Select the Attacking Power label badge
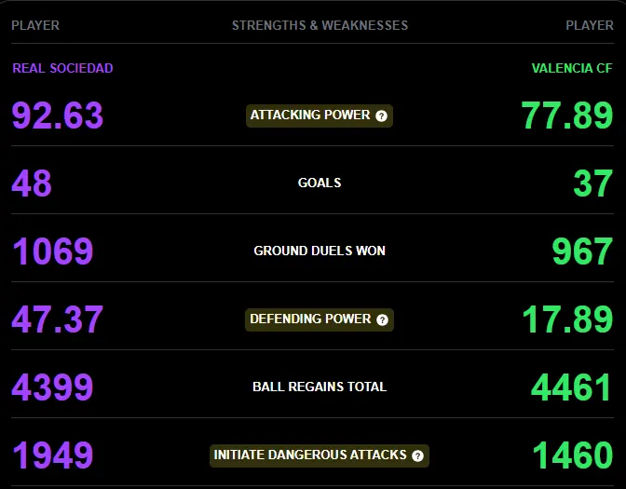Viewport: 626px width, 489px height. coord(320,115)
